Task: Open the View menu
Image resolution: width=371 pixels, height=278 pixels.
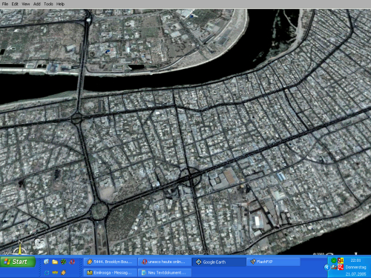Action: (26, 4)
